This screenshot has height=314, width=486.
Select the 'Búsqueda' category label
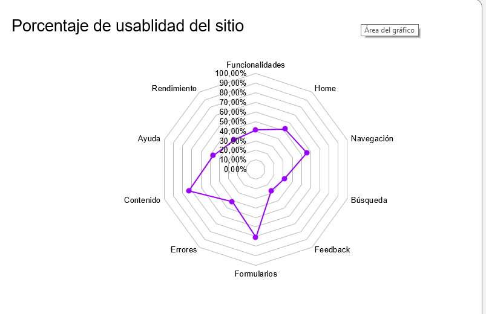pos(369,200)
